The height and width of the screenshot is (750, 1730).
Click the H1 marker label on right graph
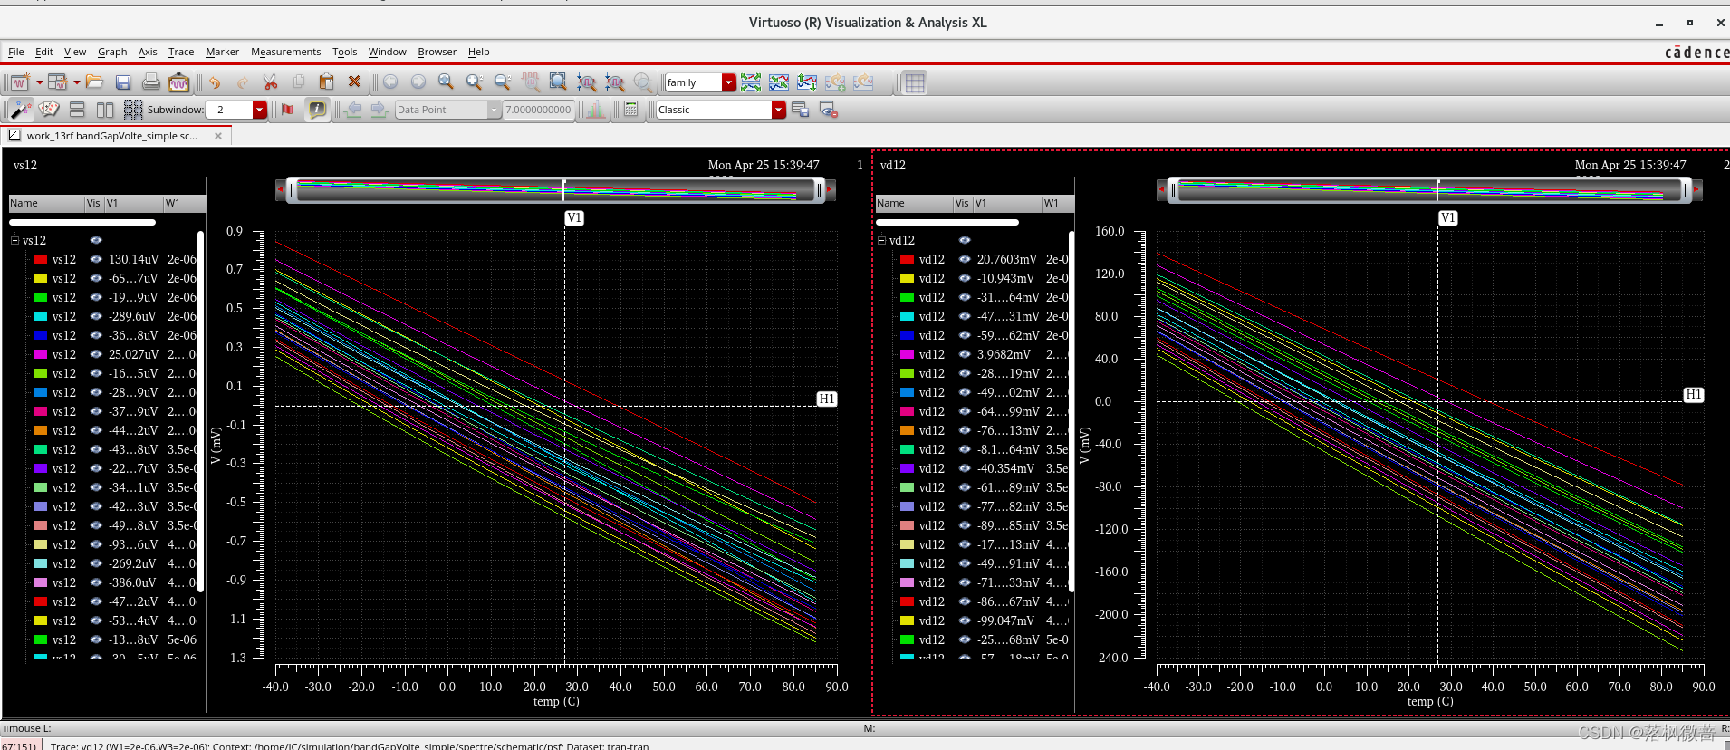pyautogui.click(x=1694, y=395)
